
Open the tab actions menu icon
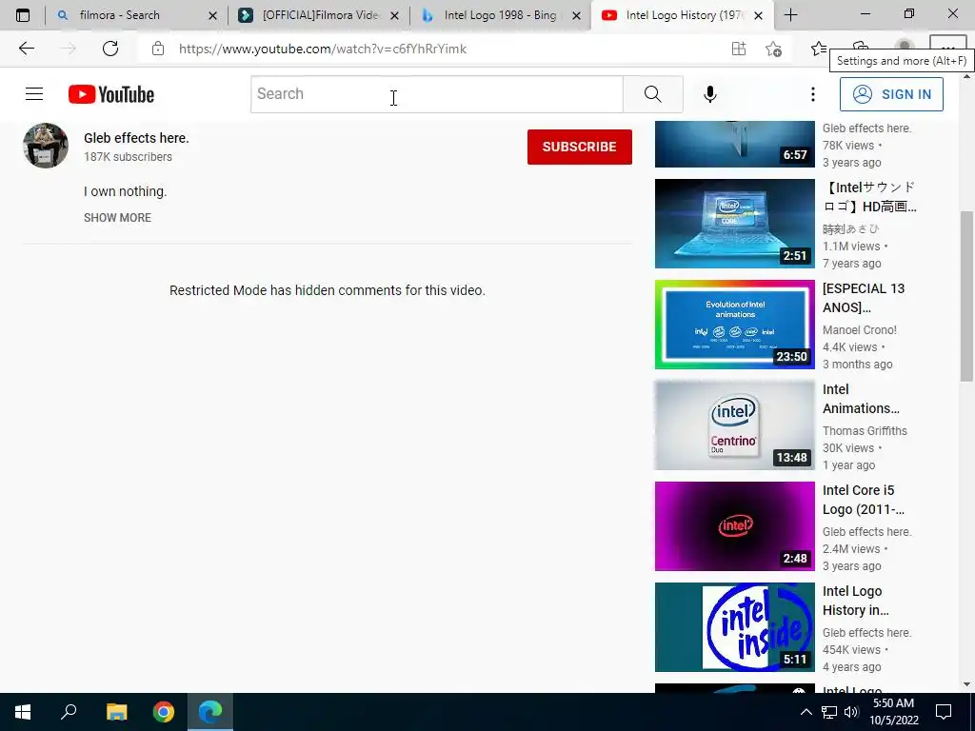(23, 15)
